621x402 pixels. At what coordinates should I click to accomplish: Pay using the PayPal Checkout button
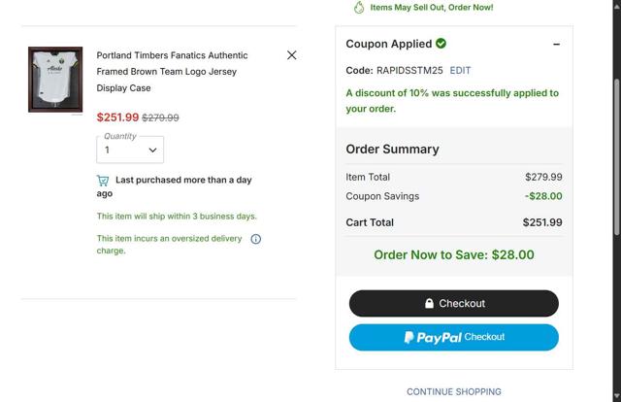[454, 337]
